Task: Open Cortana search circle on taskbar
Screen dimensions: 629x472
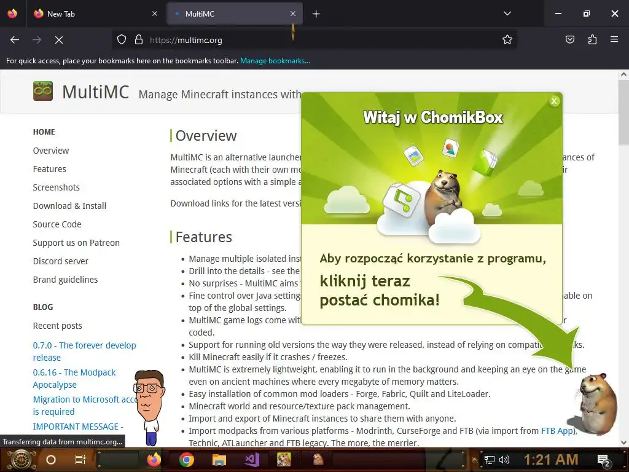Action: (x=51, y=460)
